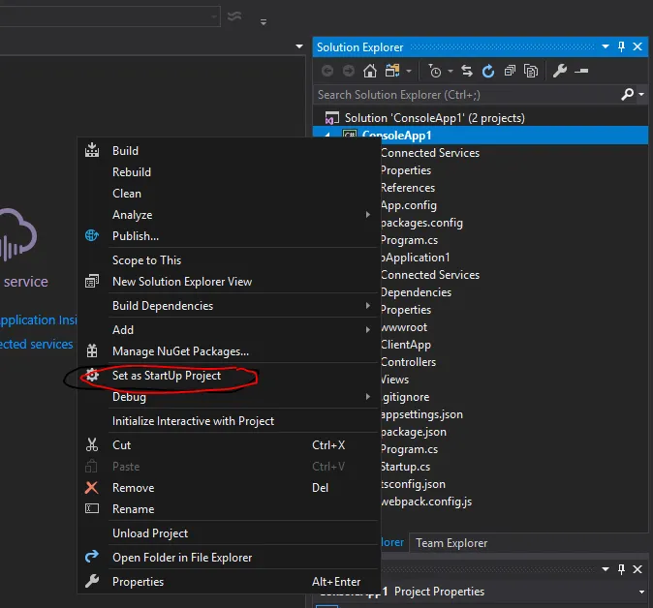
Task: Click the Collapse All icon in Solution Explorer
Action: 510,71
